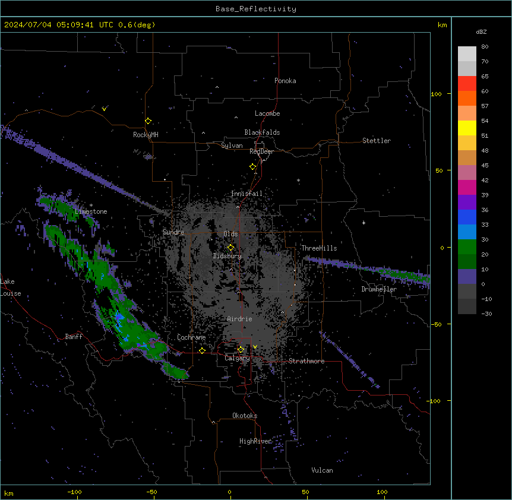Click the Innisfail label
Viewport: 512px width, 500px height.
tap(246, 194)
